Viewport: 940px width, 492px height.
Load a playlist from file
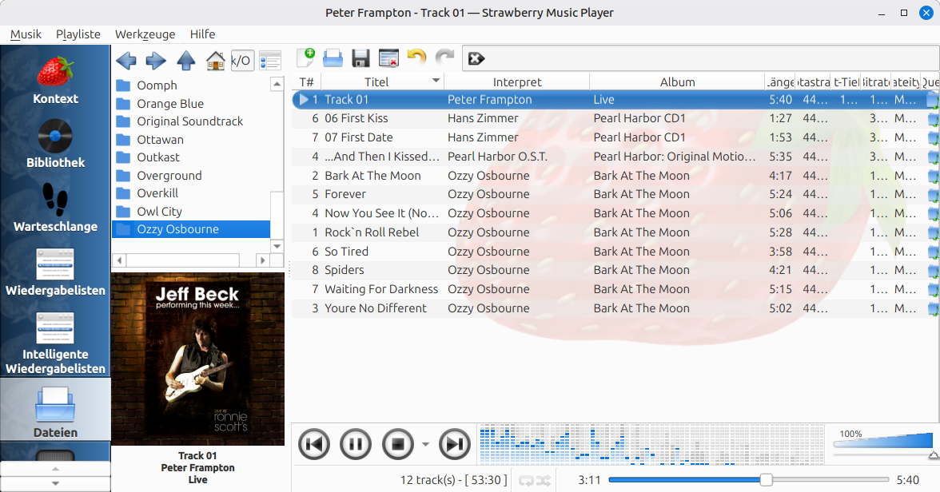[x=333, y=58]
